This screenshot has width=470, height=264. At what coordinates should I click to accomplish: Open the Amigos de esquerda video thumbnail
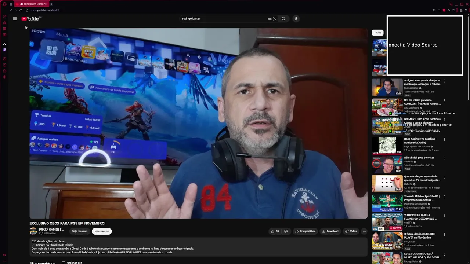pos(387,87)
